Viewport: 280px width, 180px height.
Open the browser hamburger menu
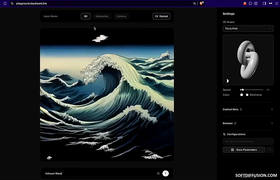coord(277,3)
